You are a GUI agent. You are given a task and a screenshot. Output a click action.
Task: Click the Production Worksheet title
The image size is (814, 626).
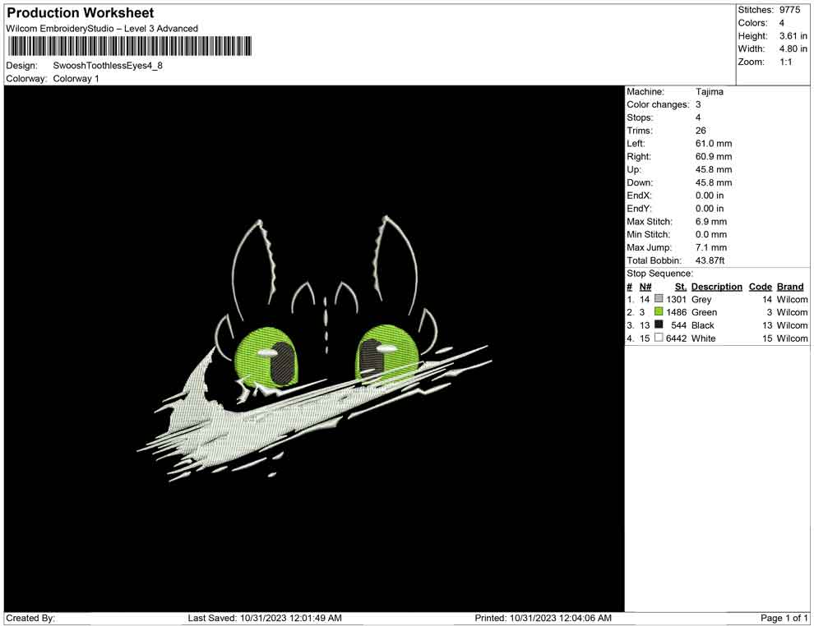coord(81,13)
